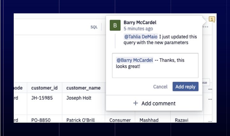Click inside the reply text box
The image size is (230, 136).
coord(155,65)
